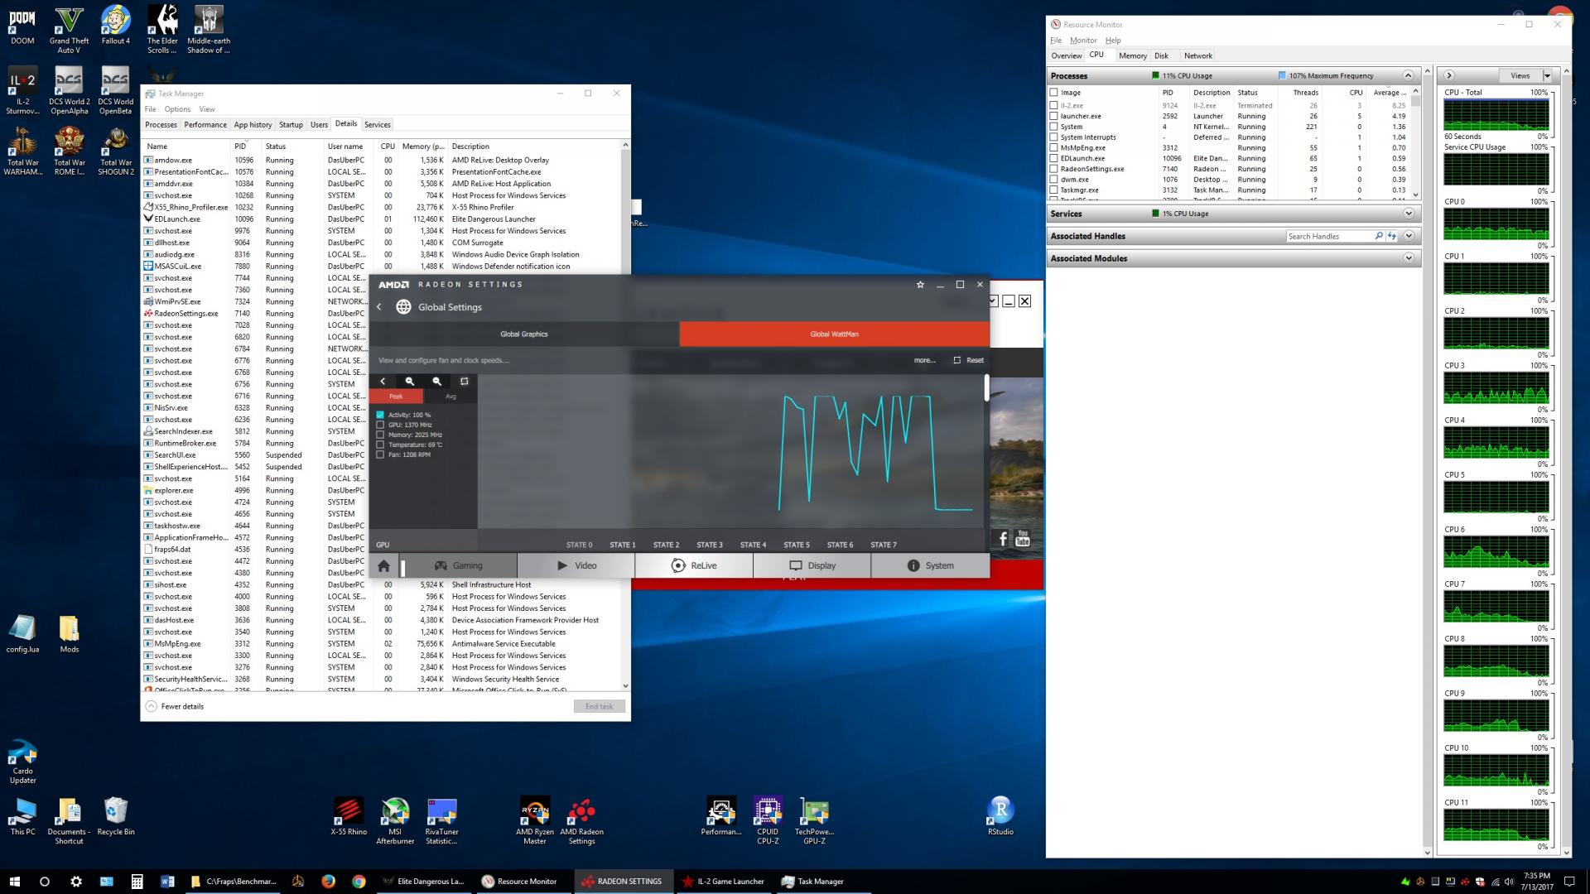Image resolution: width=1590 pixels, height=894 pixels.
Task: Collapse the WattMan graph side panel
Action: (x=383, y=382)
